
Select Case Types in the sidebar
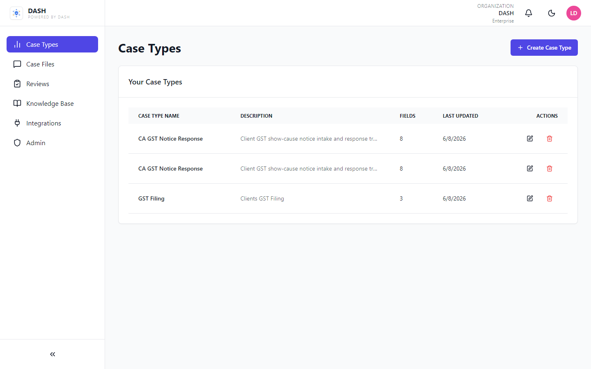52,44
